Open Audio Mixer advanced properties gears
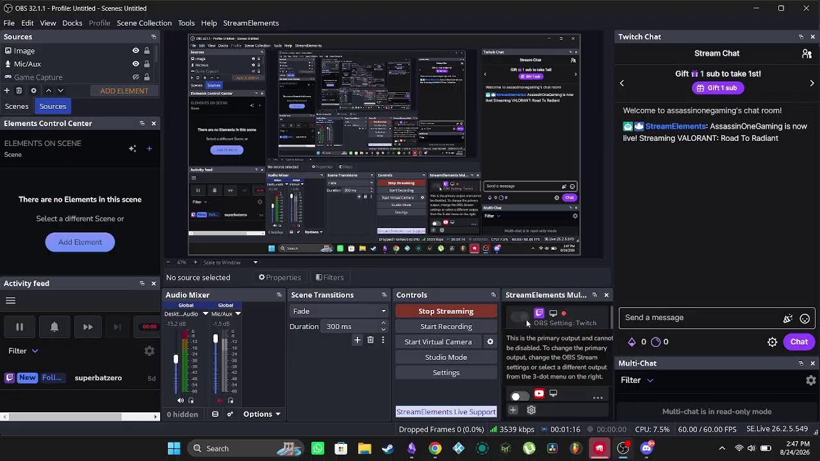 pos(232,414)
